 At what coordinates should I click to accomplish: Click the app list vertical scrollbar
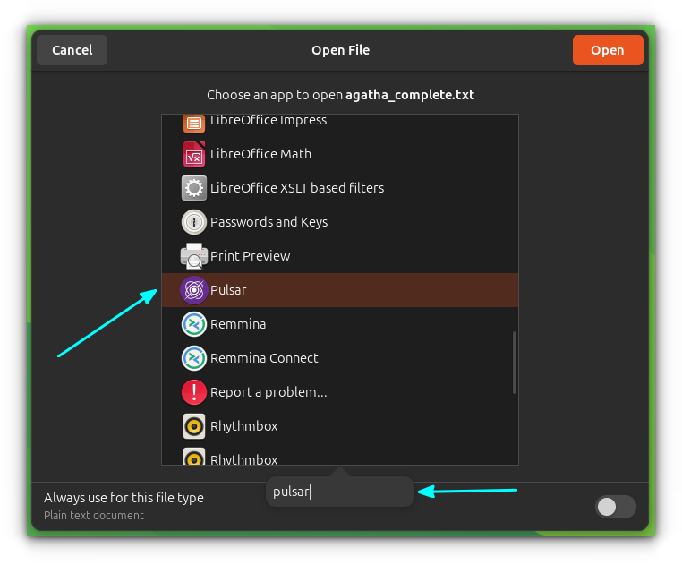[514, 362]
